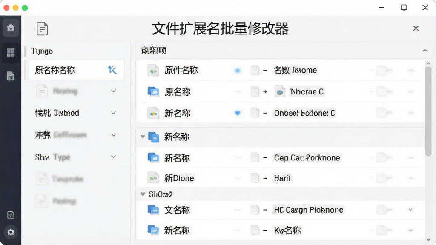Click the scrollbar up arrow
The width and height of the screenshot is (436, 245).
pyautogui.click(x=428, y=63)
